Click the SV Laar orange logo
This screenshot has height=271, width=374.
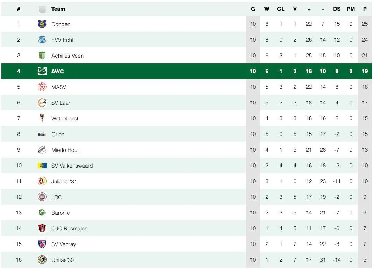[x=42, y=103]
